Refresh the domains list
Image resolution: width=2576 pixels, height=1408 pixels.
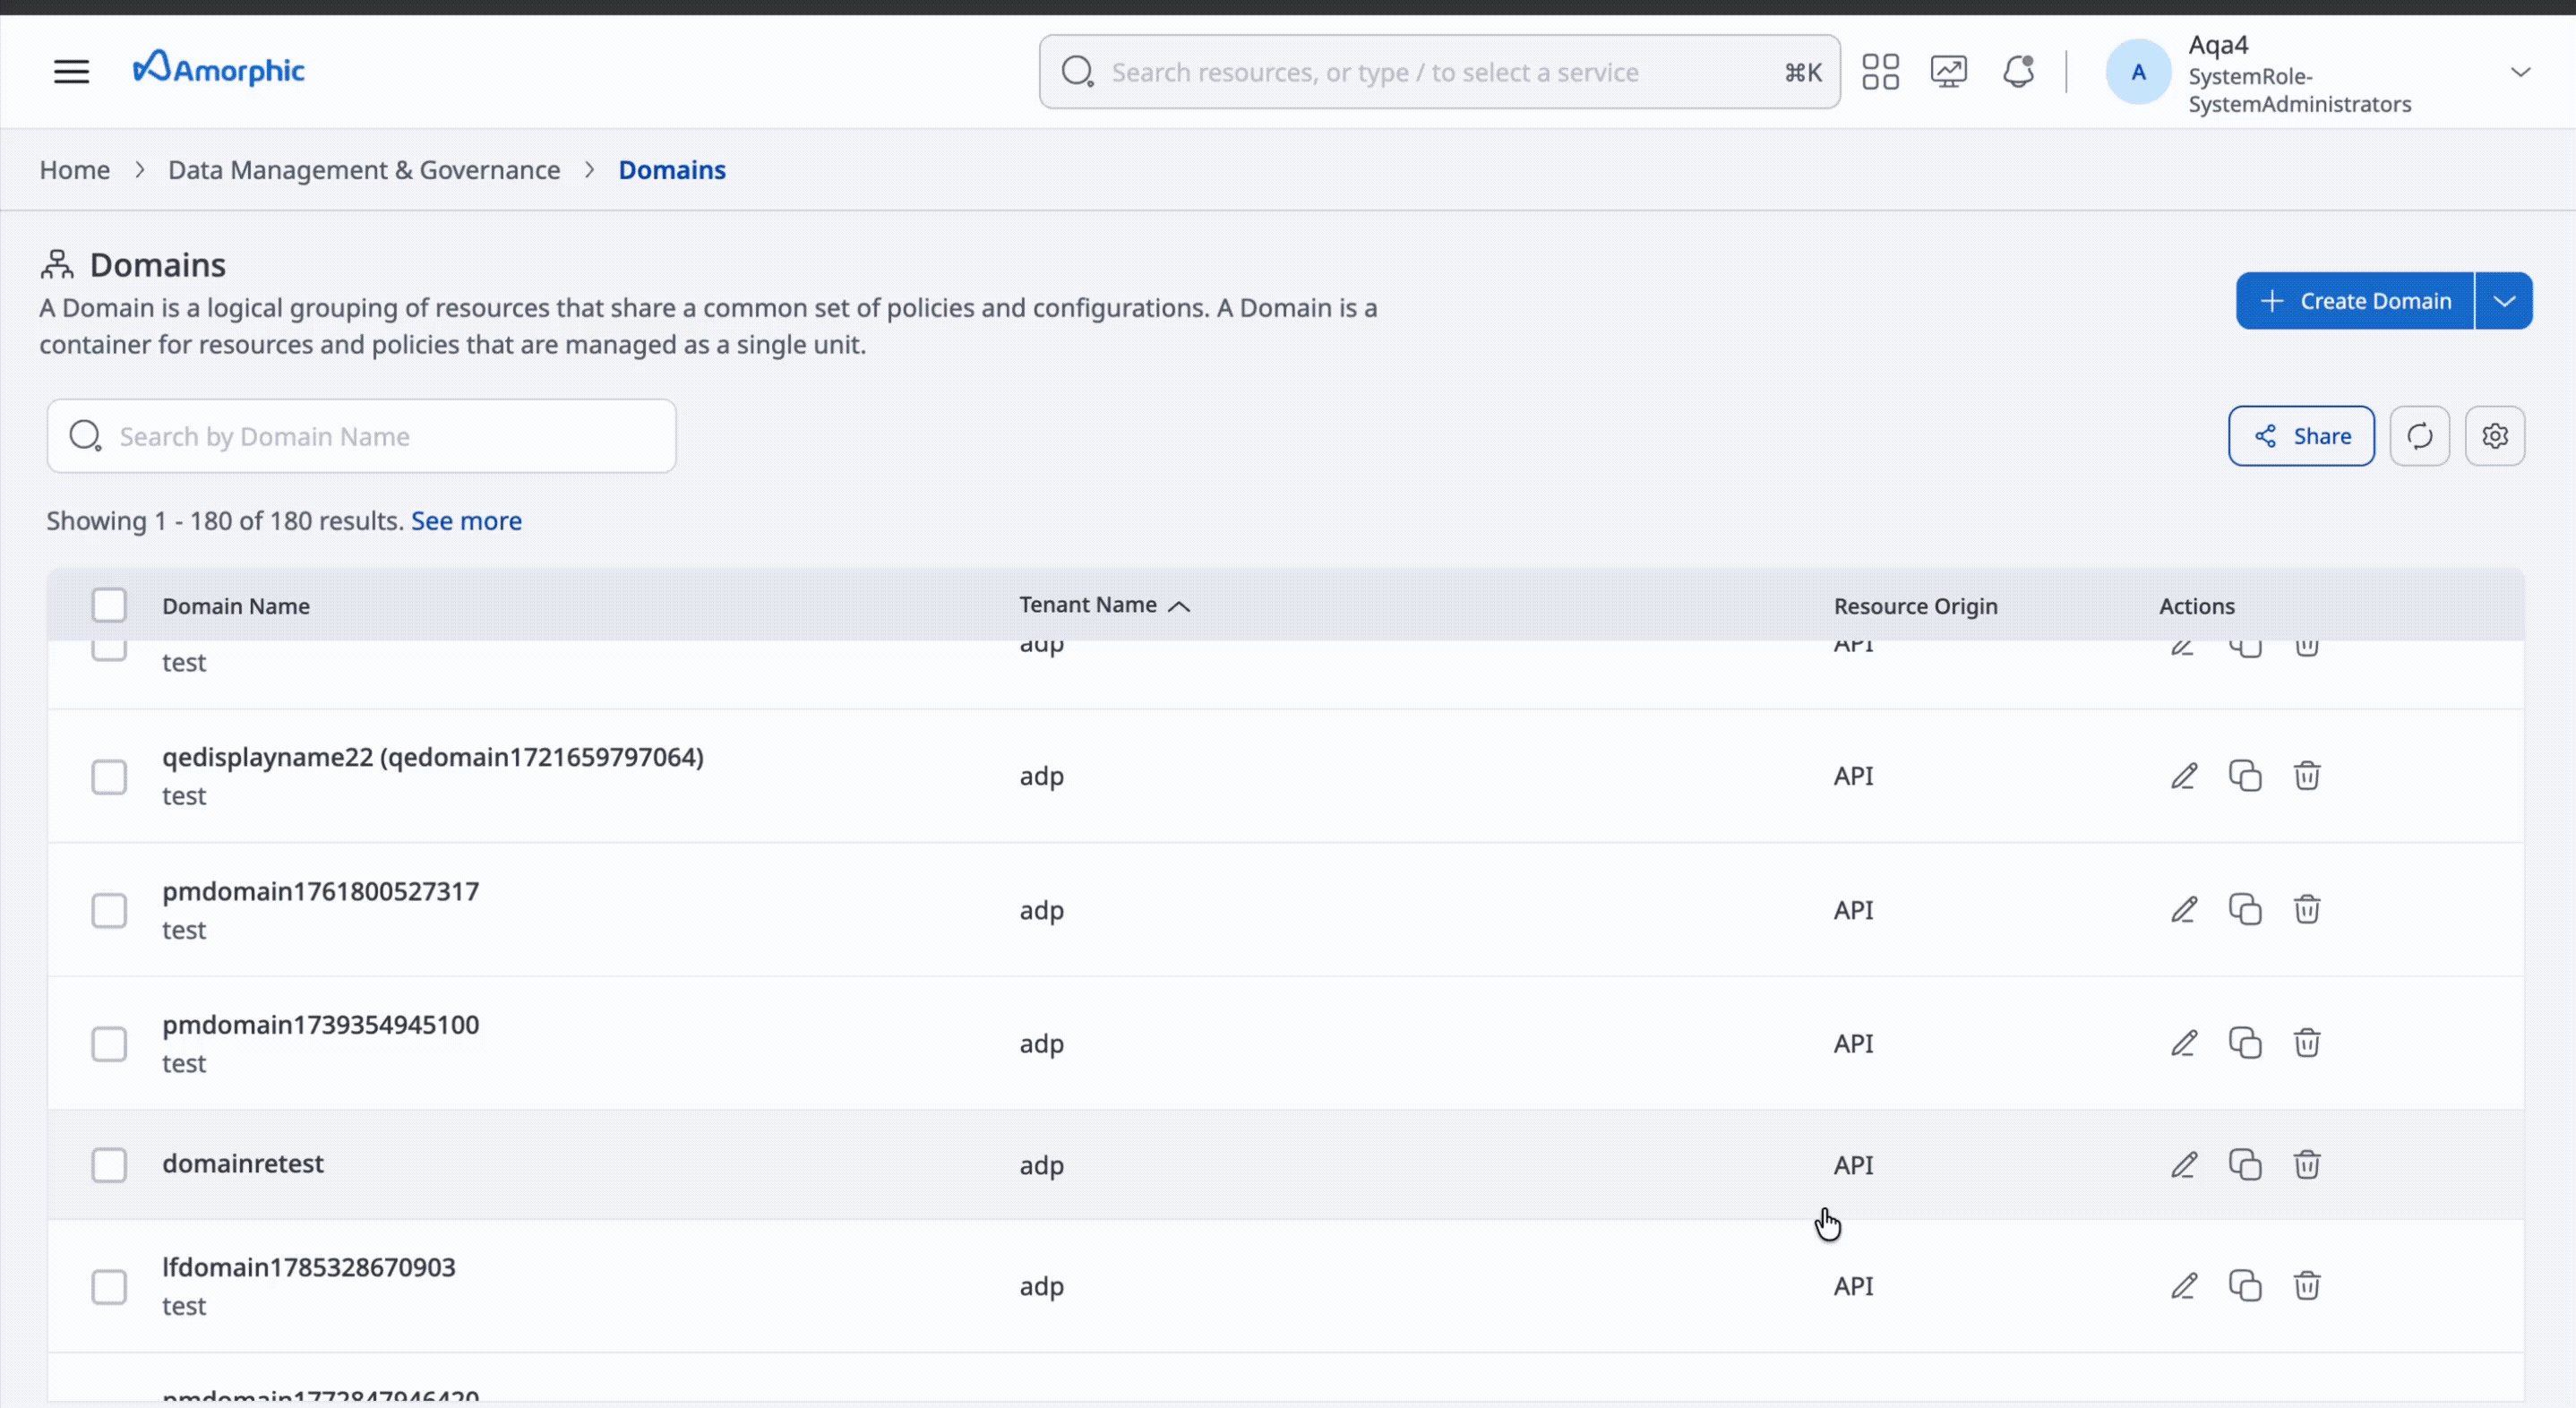(2419, 436)
